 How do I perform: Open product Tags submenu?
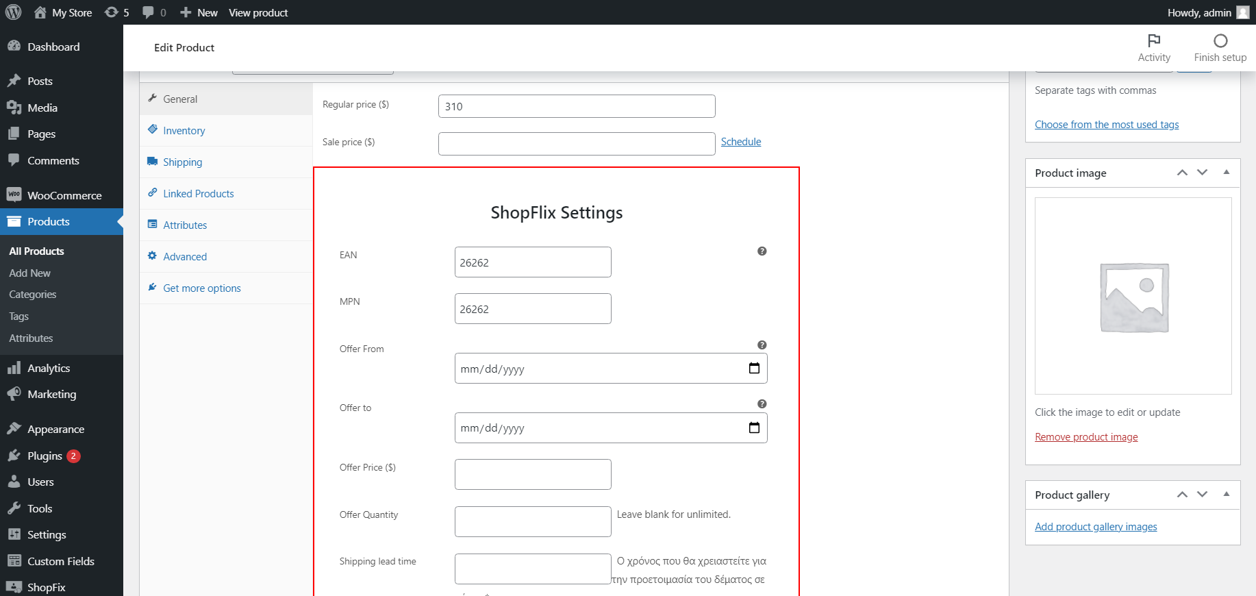tap(18, 316)
